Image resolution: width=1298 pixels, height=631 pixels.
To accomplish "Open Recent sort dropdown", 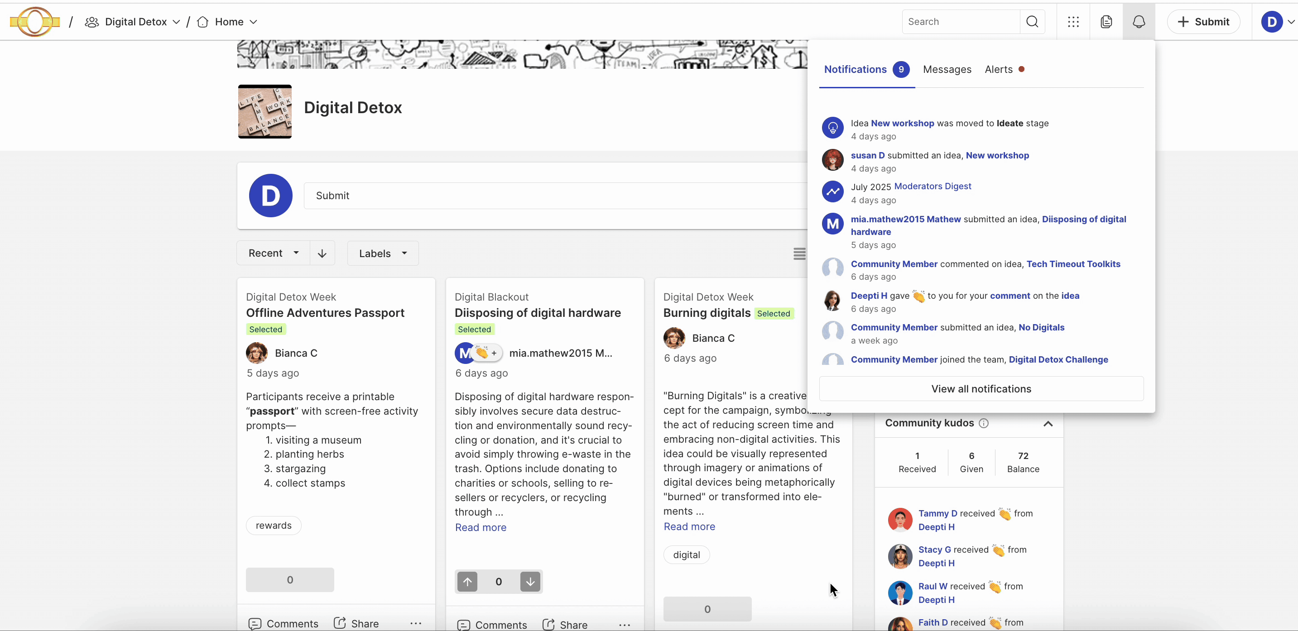I will click(x=273, y=253).
